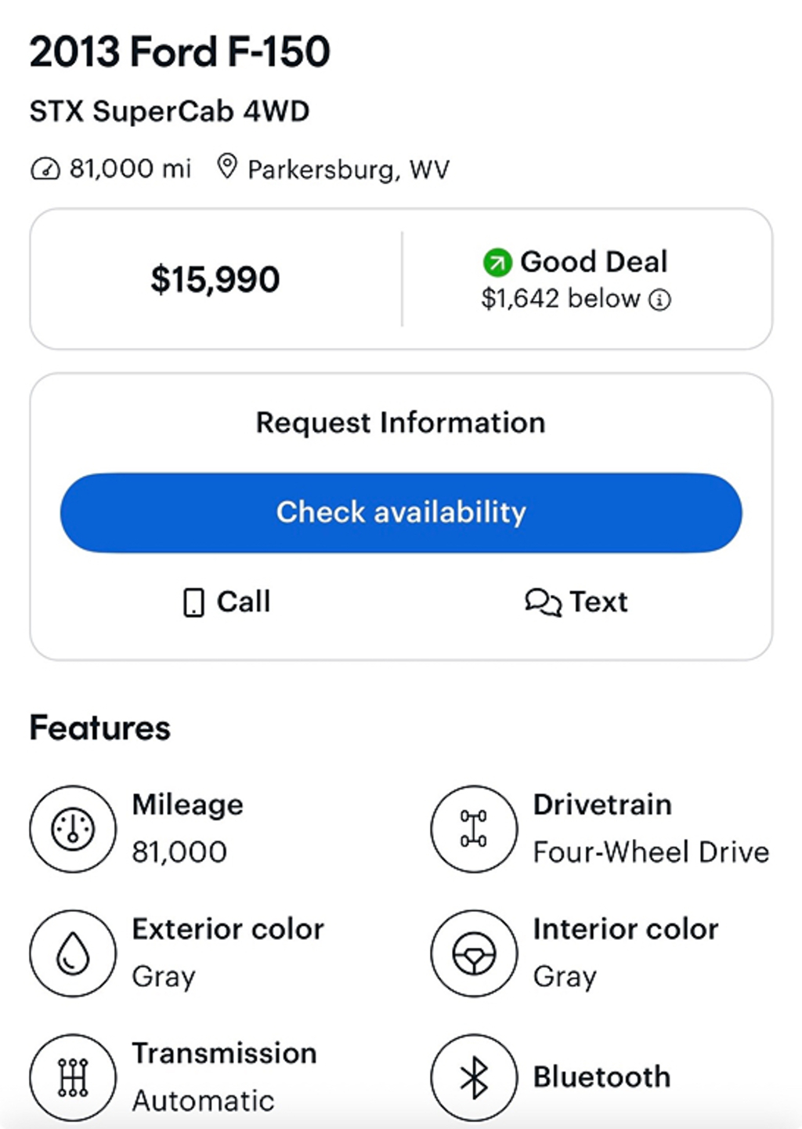This screenshot has width=802, height=1129.
Task: Click the Exterior color droplet icon
Action: click(73, 953)
